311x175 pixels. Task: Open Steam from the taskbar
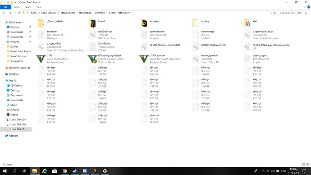[75, 171]
